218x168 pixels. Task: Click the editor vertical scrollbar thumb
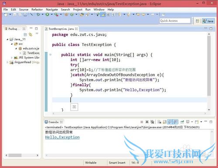209,65
